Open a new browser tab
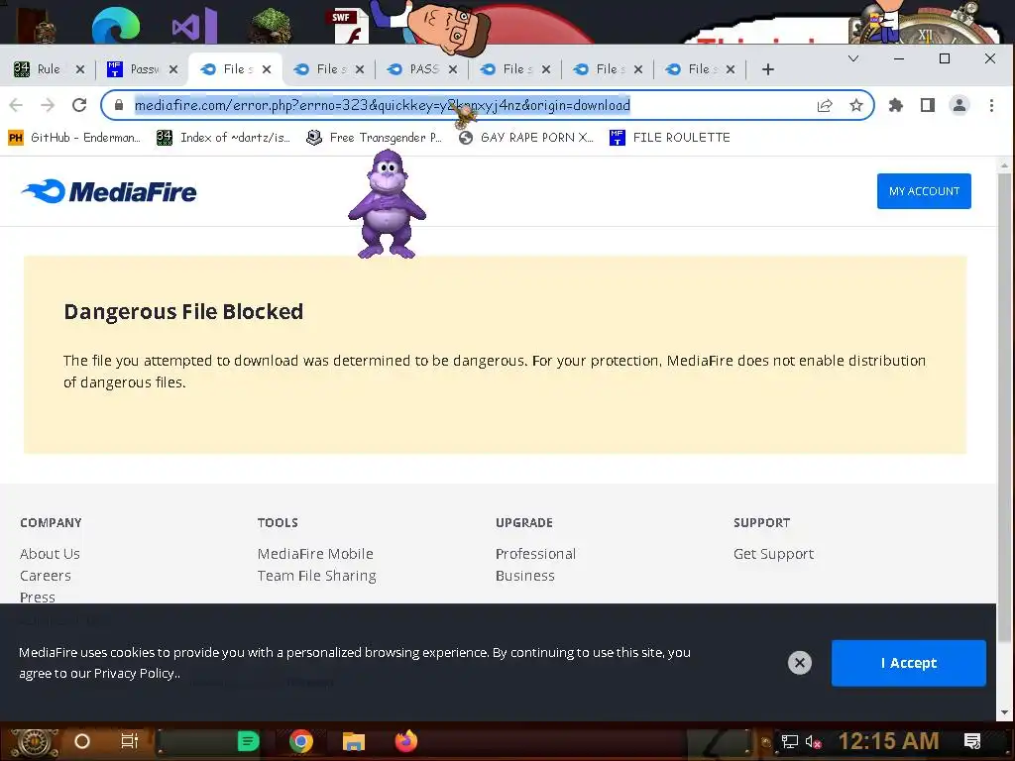Viewport: 1015px width, 761px height. pyautogui.click(x=768, y=69)
